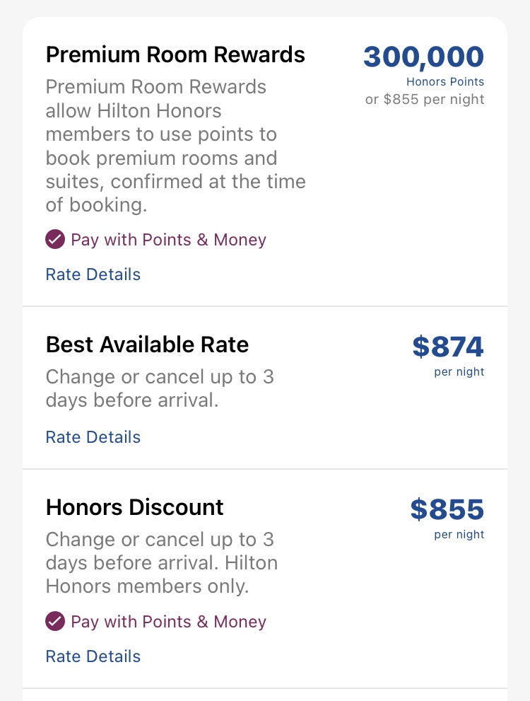Viewport: 530px width, 701px height.
Task: Tap the Premium Room Rewards description paragraph
Action: click(x=175, y=146)
